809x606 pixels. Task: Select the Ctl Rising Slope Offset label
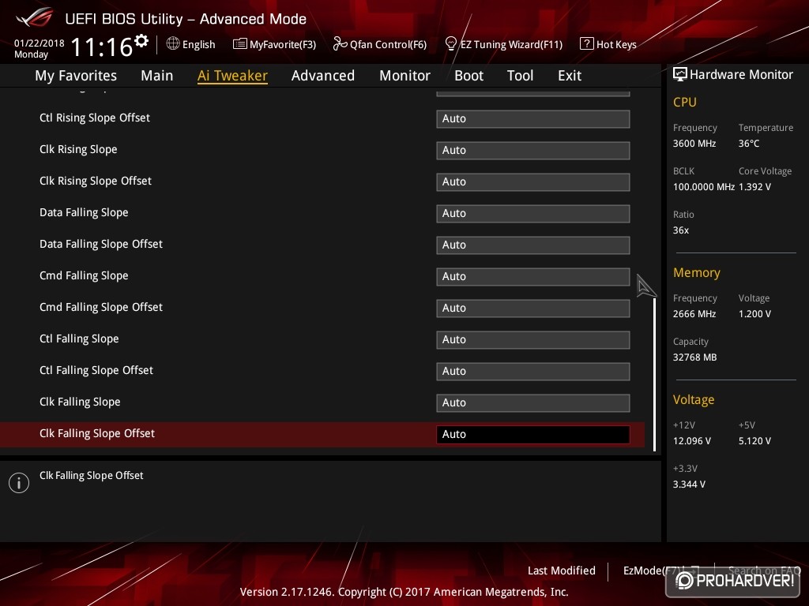pyautogui.click(x=95, y=118)
